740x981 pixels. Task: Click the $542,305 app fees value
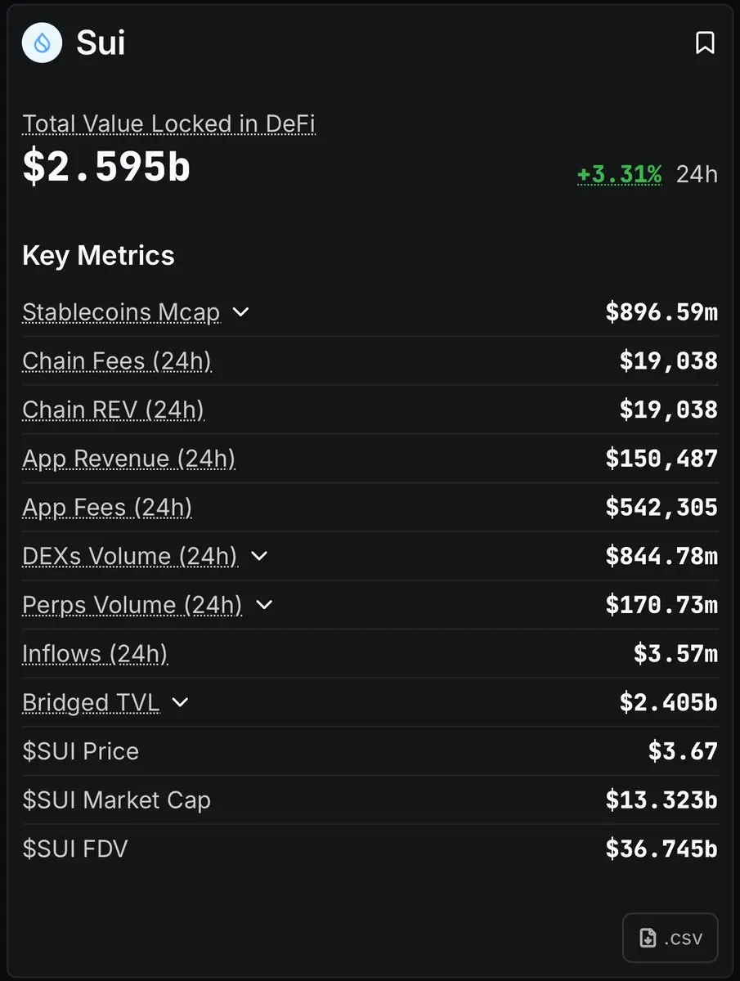click(x=662, y=508)
